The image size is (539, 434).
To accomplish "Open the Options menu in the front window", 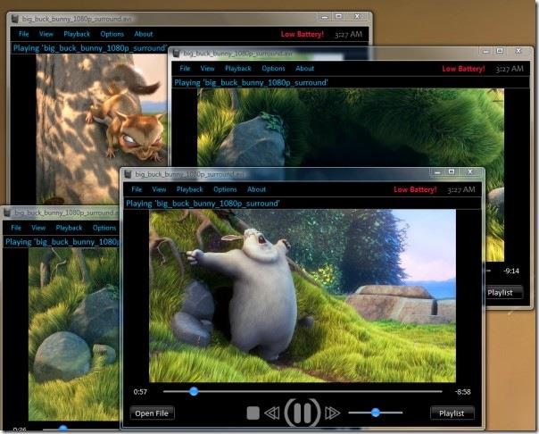I will 225,189.
